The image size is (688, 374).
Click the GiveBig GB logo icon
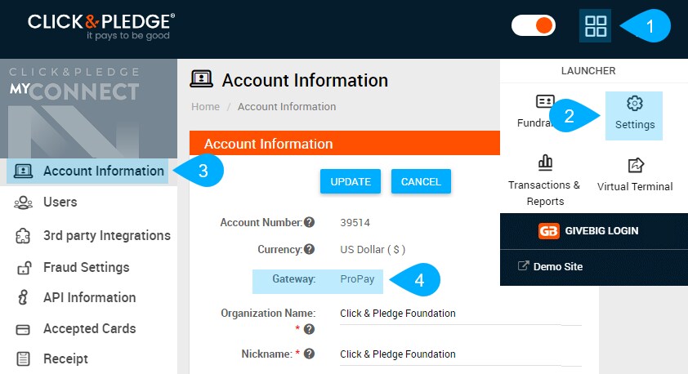click(x=548, y=230)
